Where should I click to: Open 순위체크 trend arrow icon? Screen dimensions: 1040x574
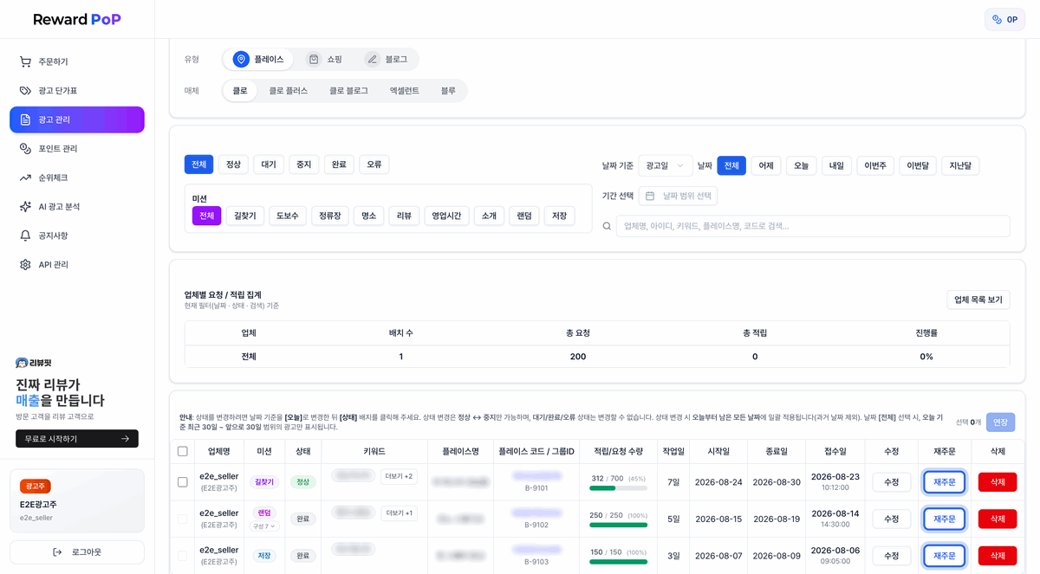pos(25,177)
